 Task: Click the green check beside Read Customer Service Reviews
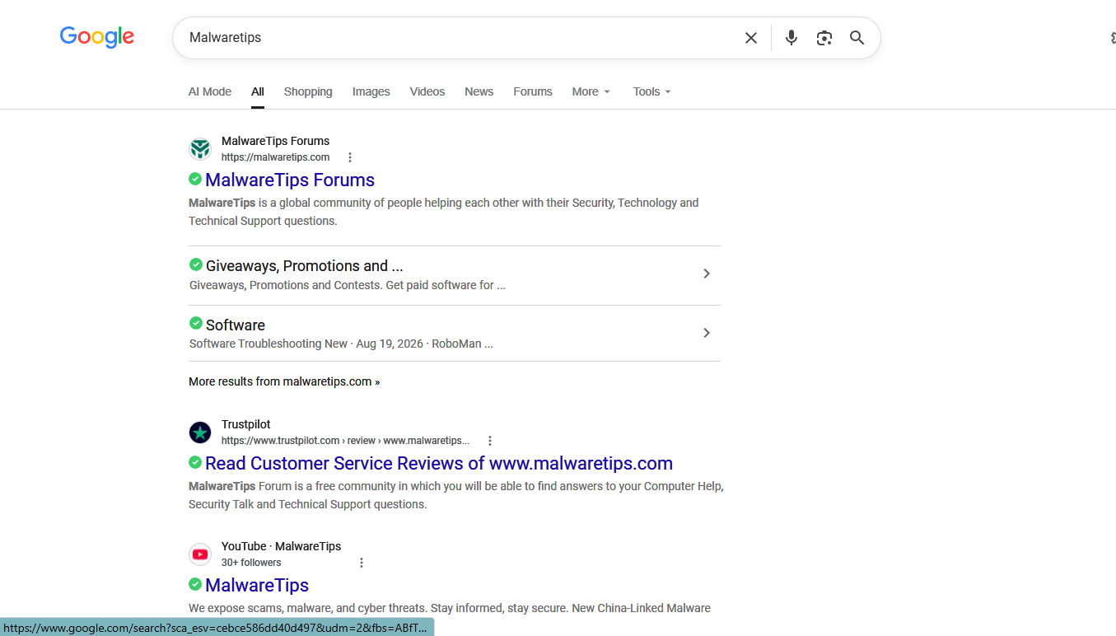pos(195,462)
